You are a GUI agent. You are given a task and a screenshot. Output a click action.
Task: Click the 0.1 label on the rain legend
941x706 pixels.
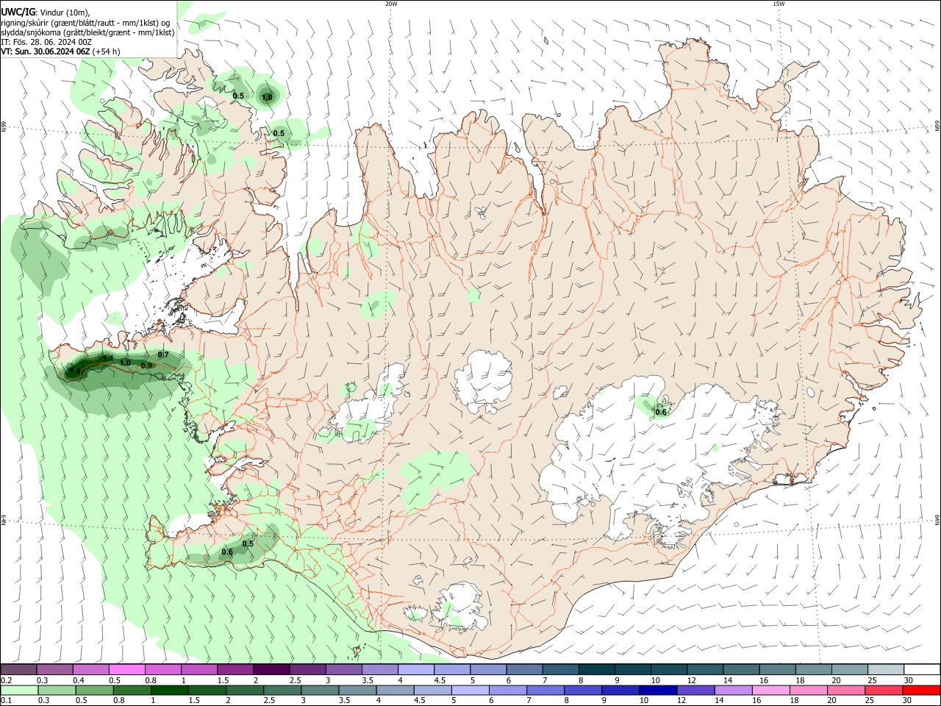[6, 701]
